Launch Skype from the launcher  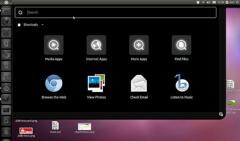[6, 66]
